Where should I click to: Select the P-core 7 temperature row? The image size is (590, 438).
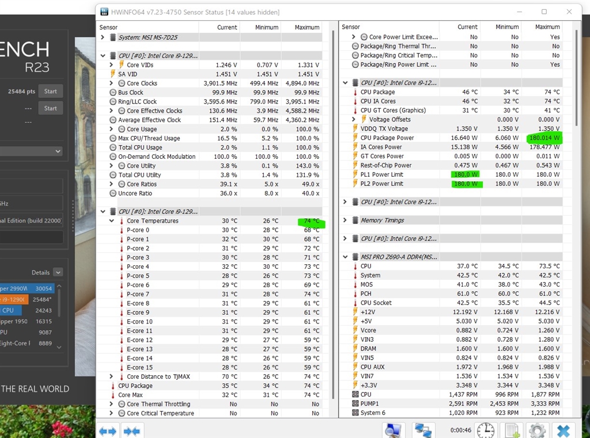tap(209, 294)
